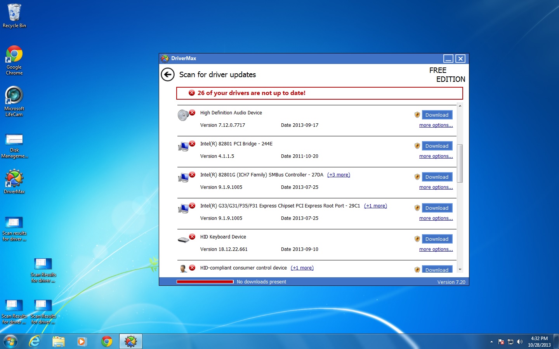Viewport: 559px width, 349px height.
Task: Click 'Version 7.20' in status bar
Action: [x=451, y=282]
